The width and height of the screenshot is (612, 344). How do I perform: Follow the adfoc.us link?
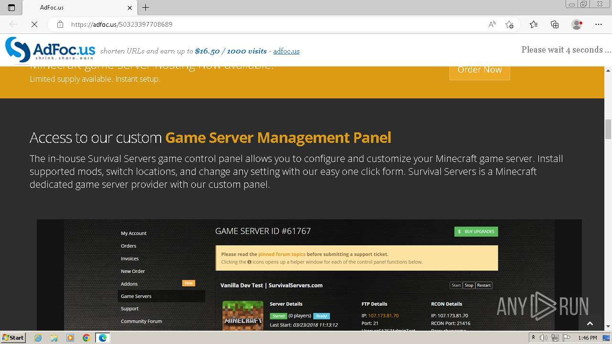(286, 51)
